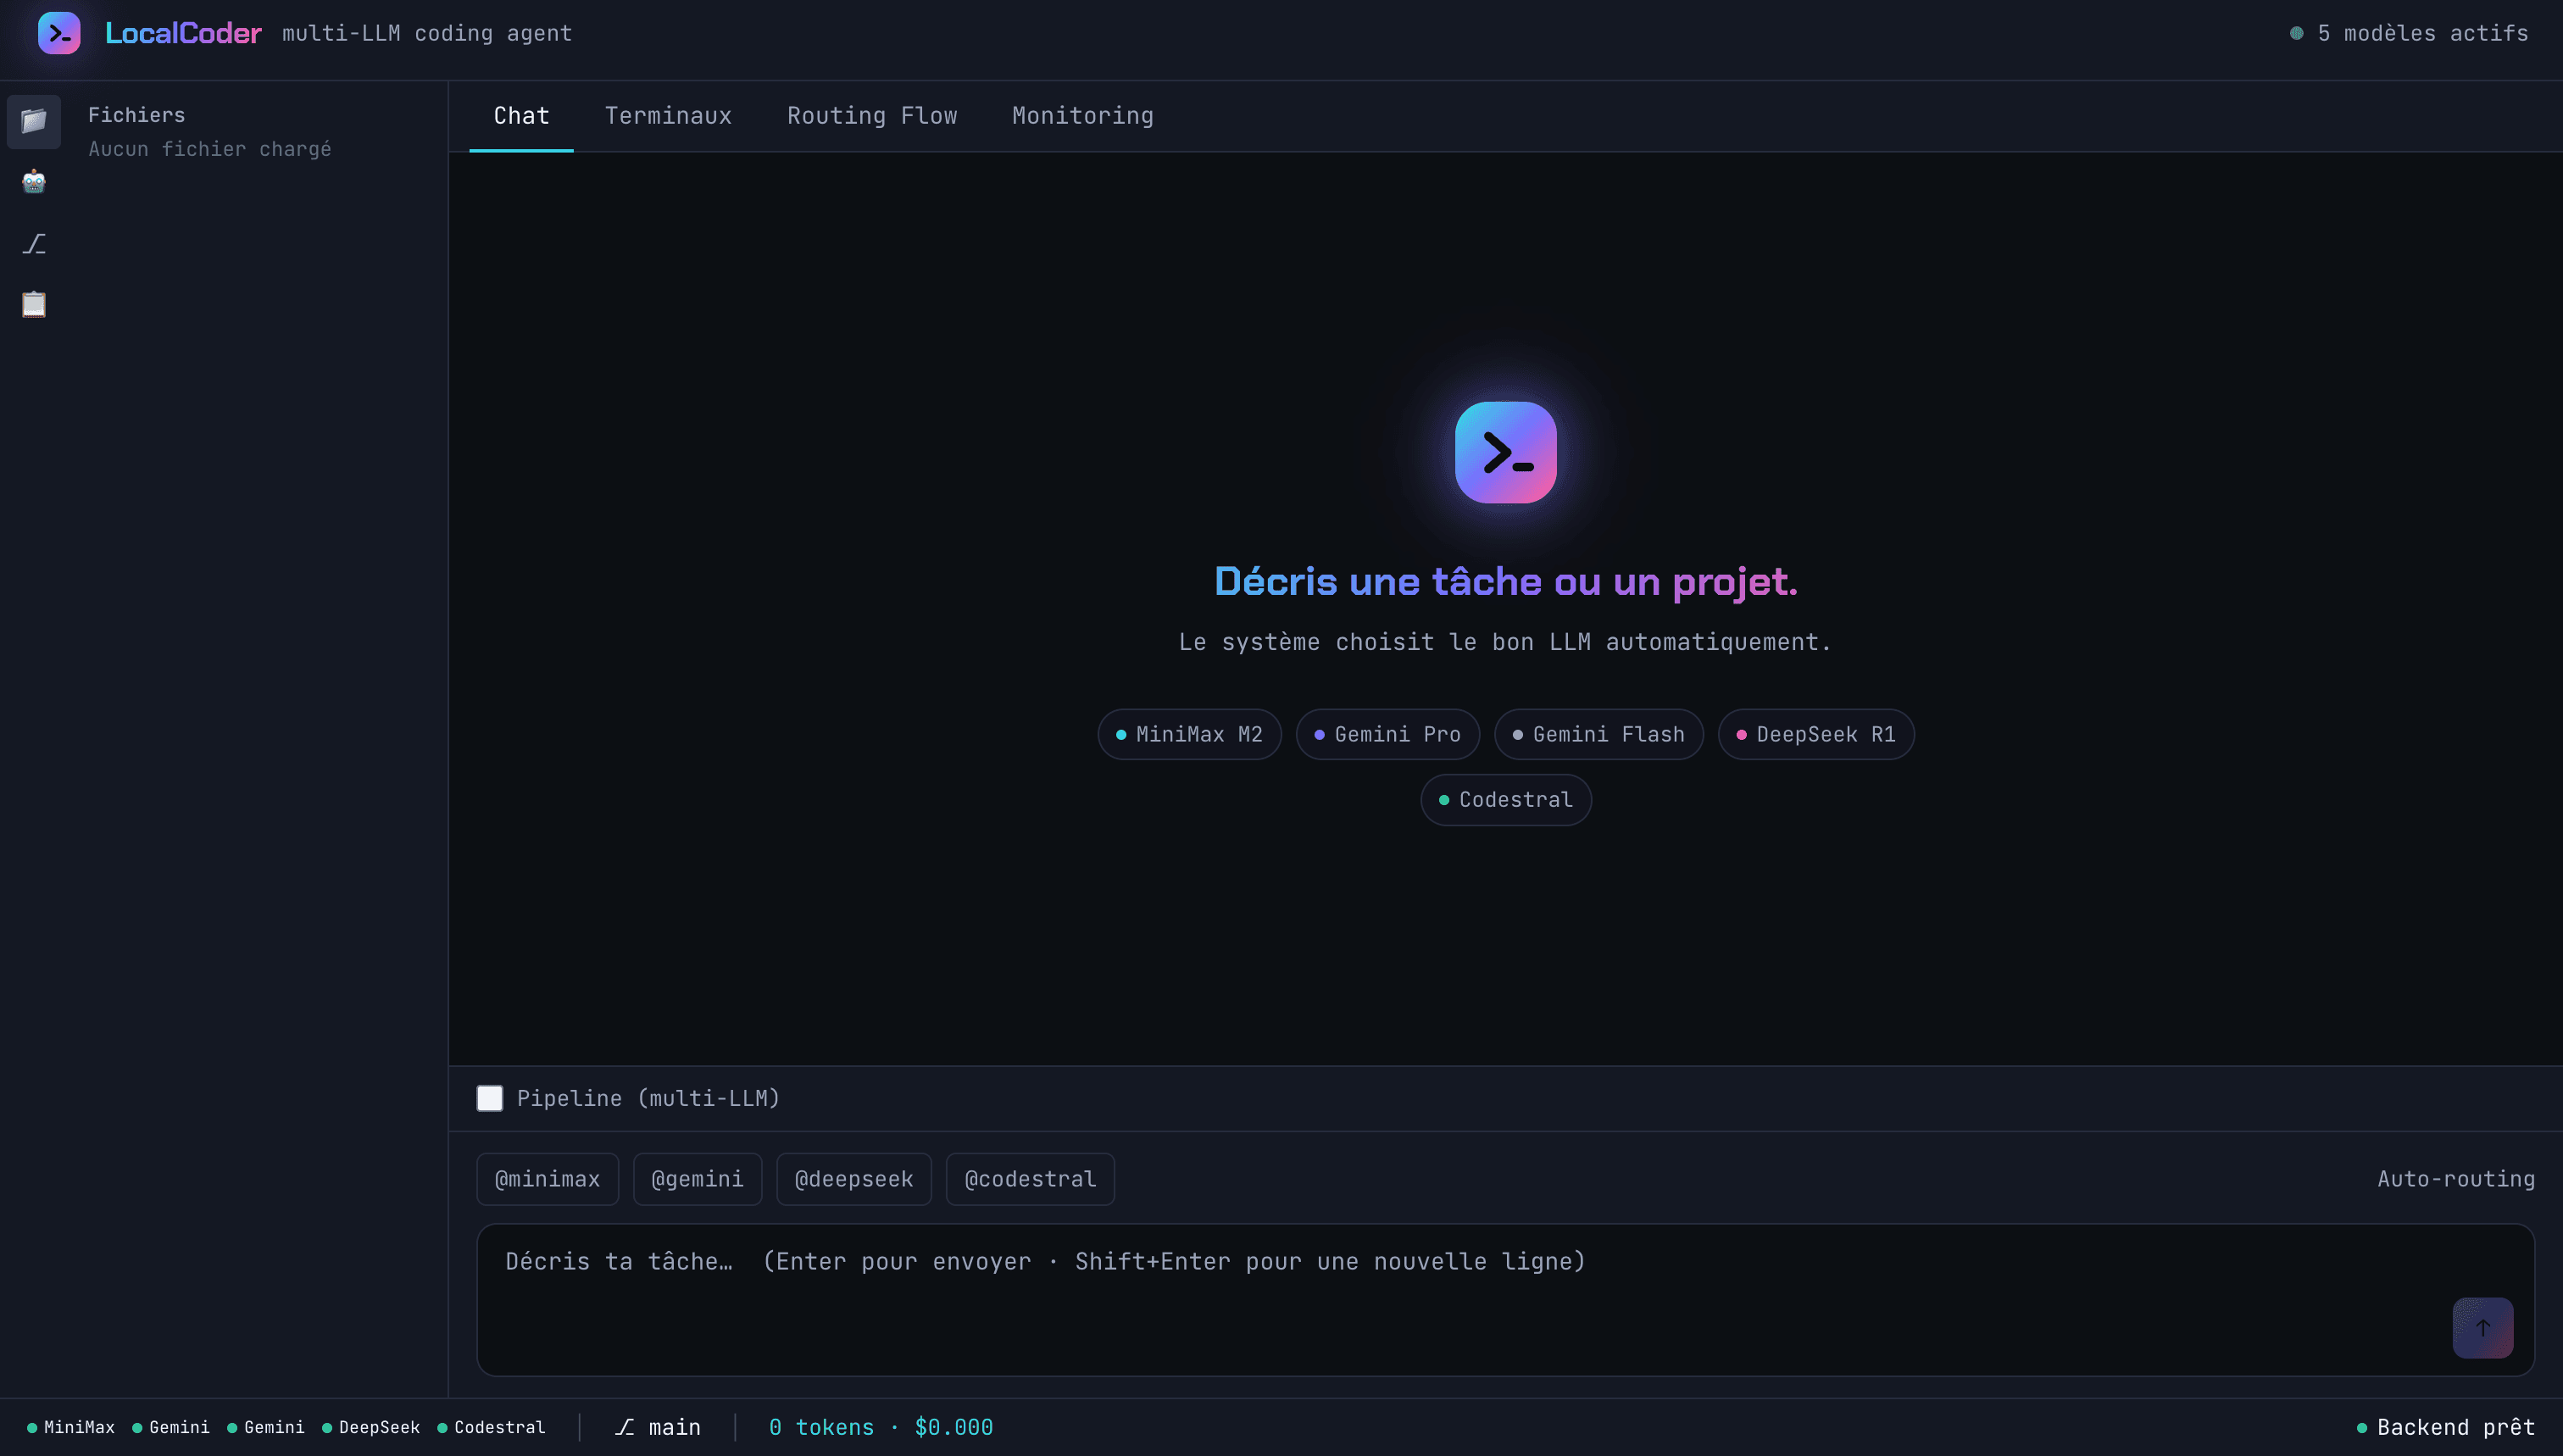
Task: Click the Fichiers panel heading
Action: click(137, 115)
